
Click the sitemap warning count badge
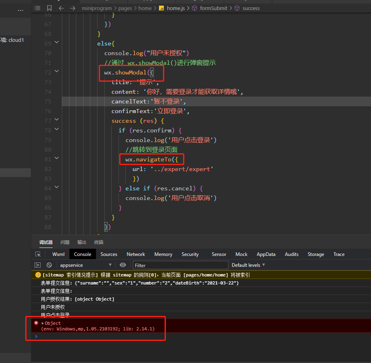38,275
